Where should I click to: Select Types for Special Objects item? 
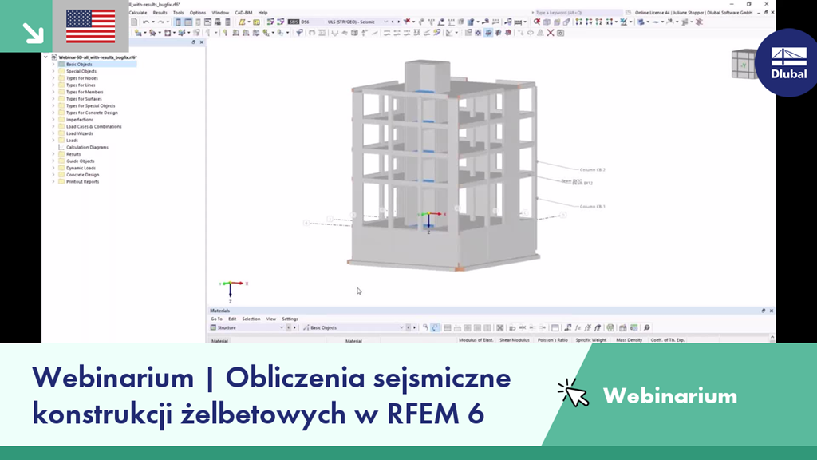click(91, 106)
